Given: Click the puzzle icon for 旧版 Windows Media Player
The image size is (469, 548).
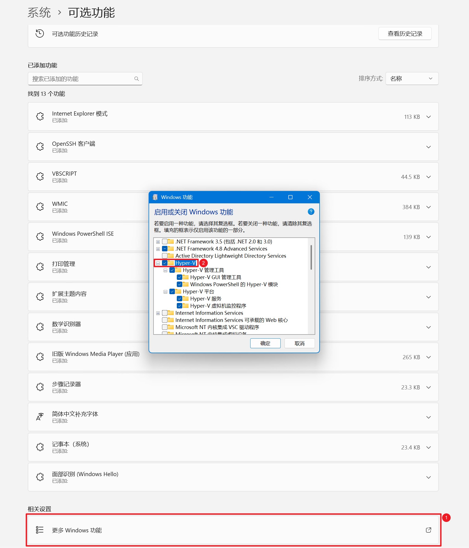Looking at the screenshot, I should click(40, 357).
